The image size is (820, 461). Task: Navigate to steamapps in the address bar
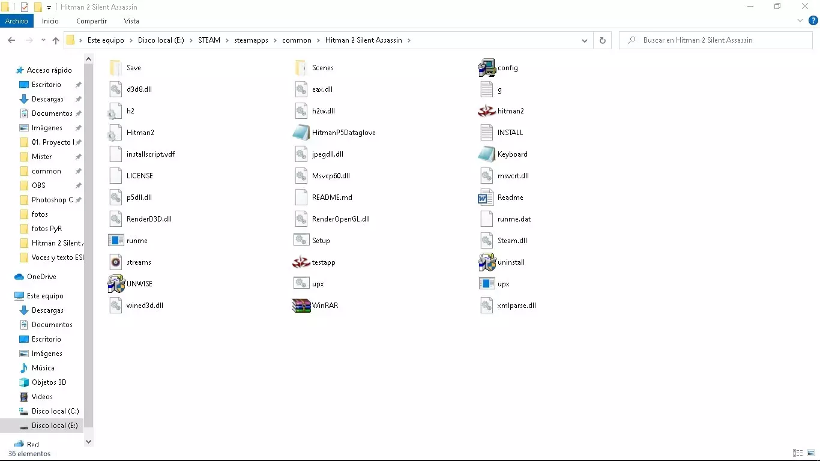pos(251,40)
